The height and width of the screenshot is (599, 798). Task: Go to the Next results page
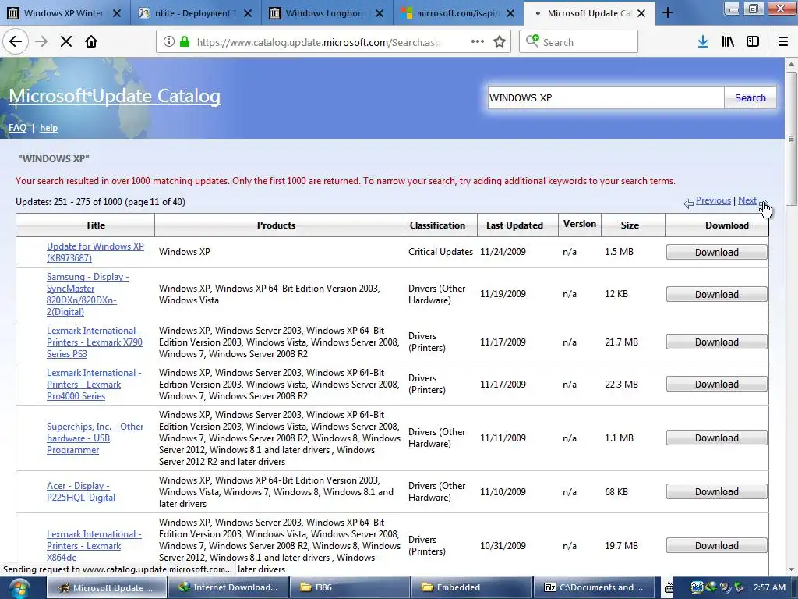(747, 200)
